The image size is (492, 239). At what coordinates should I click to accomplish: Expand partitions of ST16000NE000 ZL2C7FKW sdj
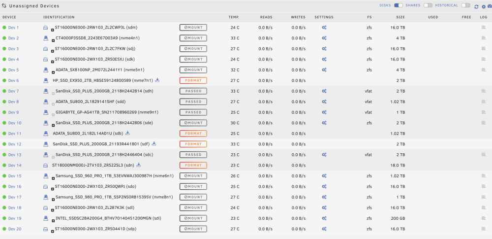point(53,50)
